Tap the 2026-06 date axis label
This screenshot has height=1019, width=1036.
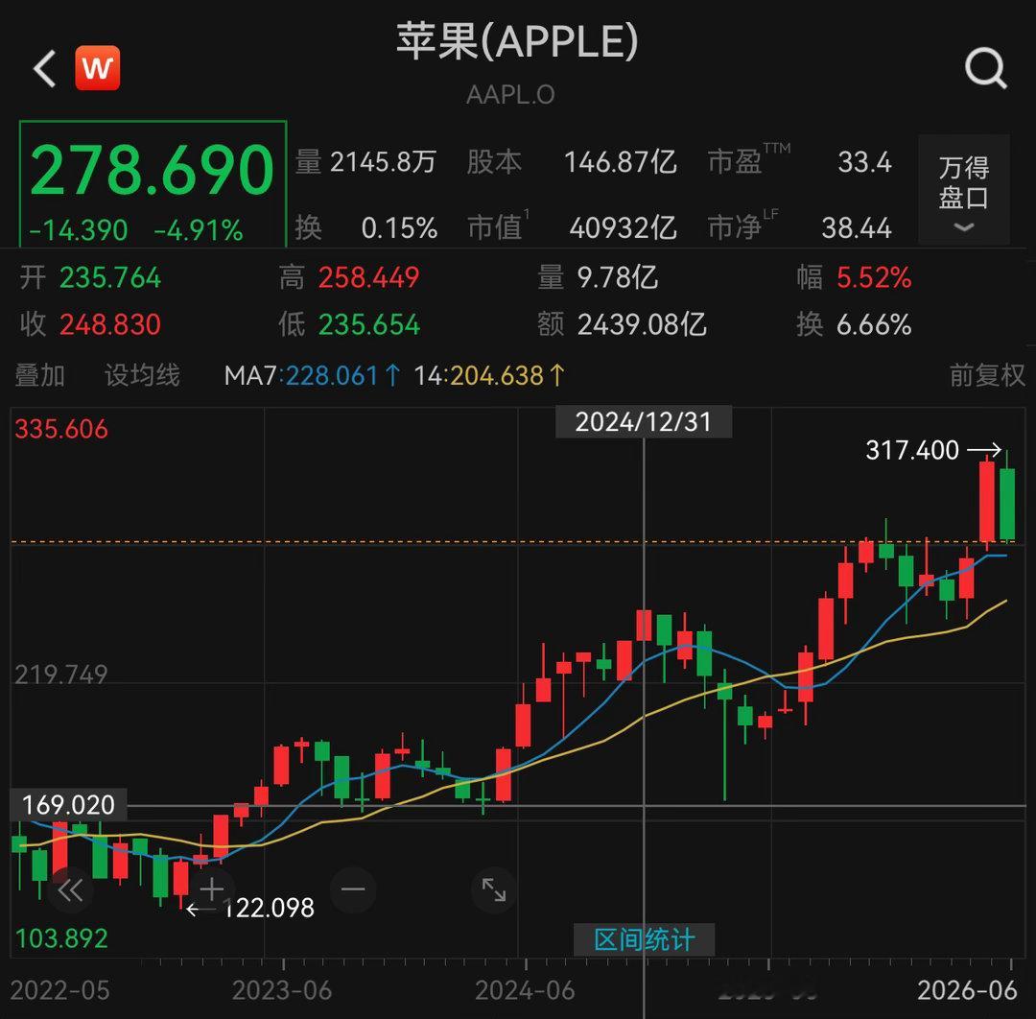967,990
